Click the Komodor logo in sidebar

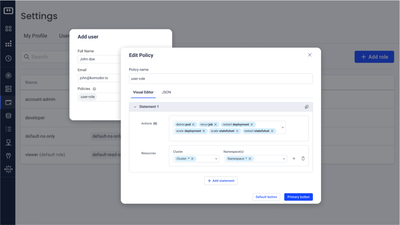(x=8, y=11)
